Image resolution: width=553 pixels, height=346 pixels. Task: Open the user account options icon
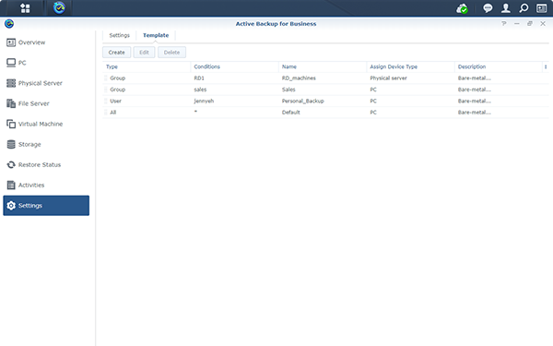pos(506,8)
